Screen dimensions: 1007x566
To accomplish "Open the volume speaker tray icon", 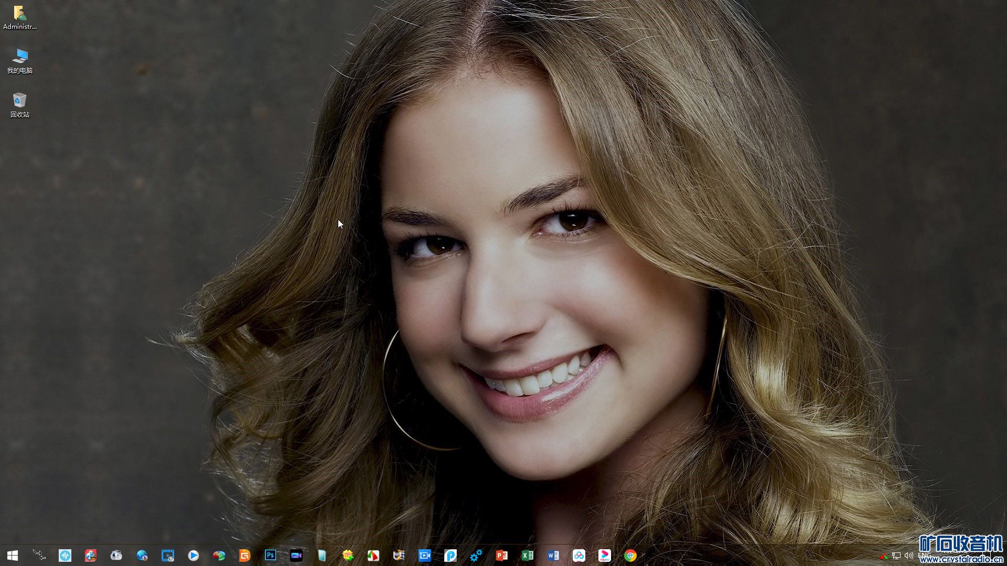I will (x=909, y=556).
